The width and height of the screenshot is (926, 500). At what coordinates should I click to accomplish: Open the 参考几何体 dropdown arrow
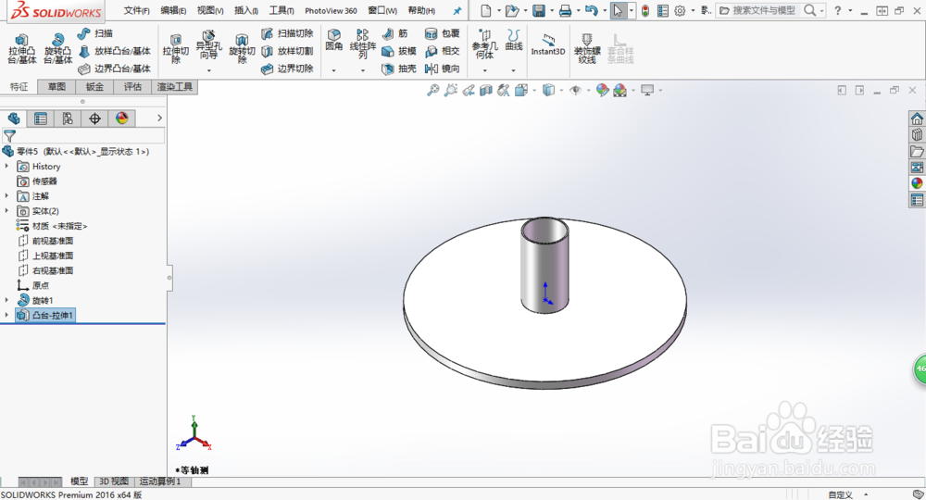pyautogui.click(x=484, y=70)
